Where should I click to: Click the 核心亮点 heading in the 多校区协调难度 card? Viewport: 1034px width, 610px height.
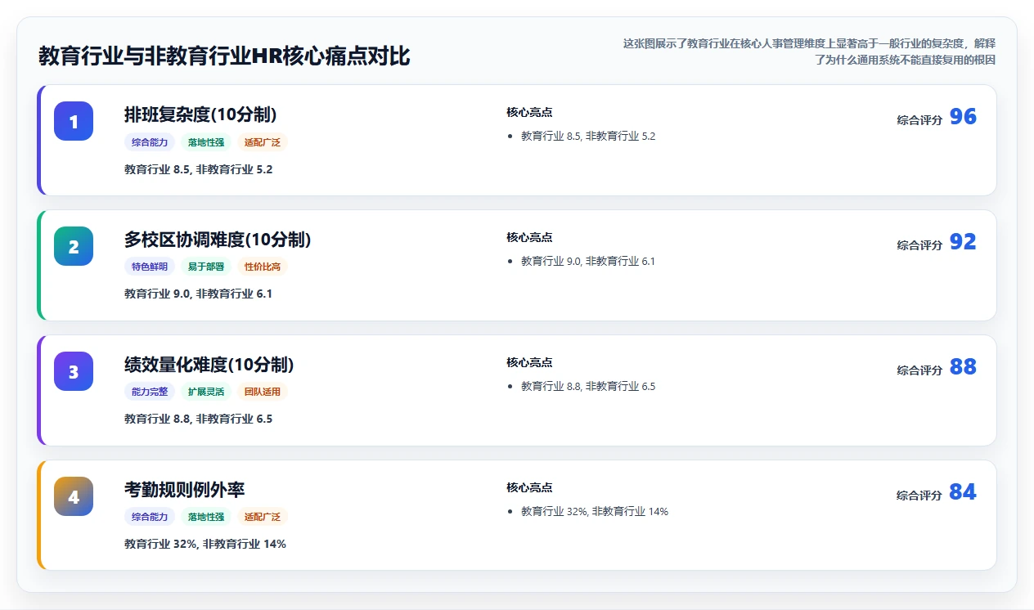529,237
